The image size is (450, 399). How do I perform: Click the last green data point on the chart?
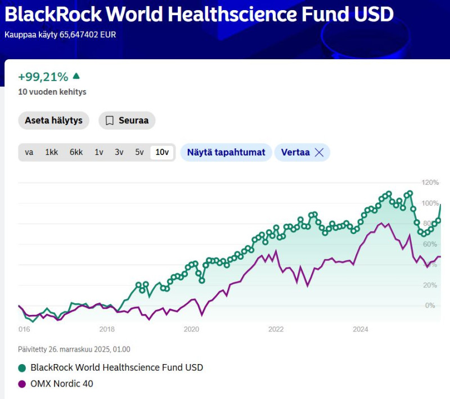[x=440, y=205]
